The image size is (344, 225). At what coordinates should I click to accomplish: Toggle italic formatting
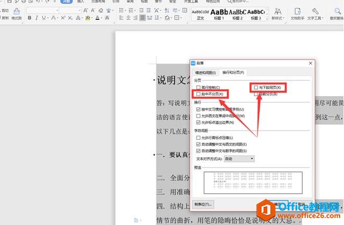(x=37, y=18)
